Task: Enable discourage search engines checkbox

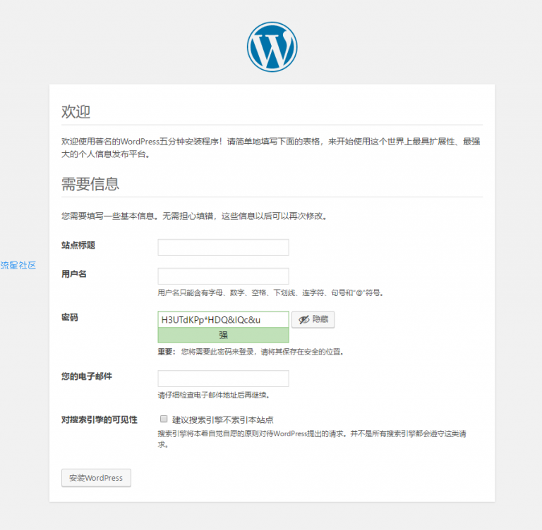Action: [164, 419]
